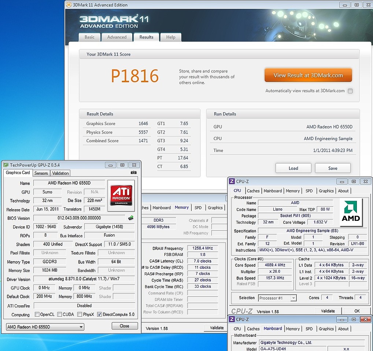Click OK in the CPU-Z CPU window
The height and width of the screenshot is (351, 373).
coord(357,311)
